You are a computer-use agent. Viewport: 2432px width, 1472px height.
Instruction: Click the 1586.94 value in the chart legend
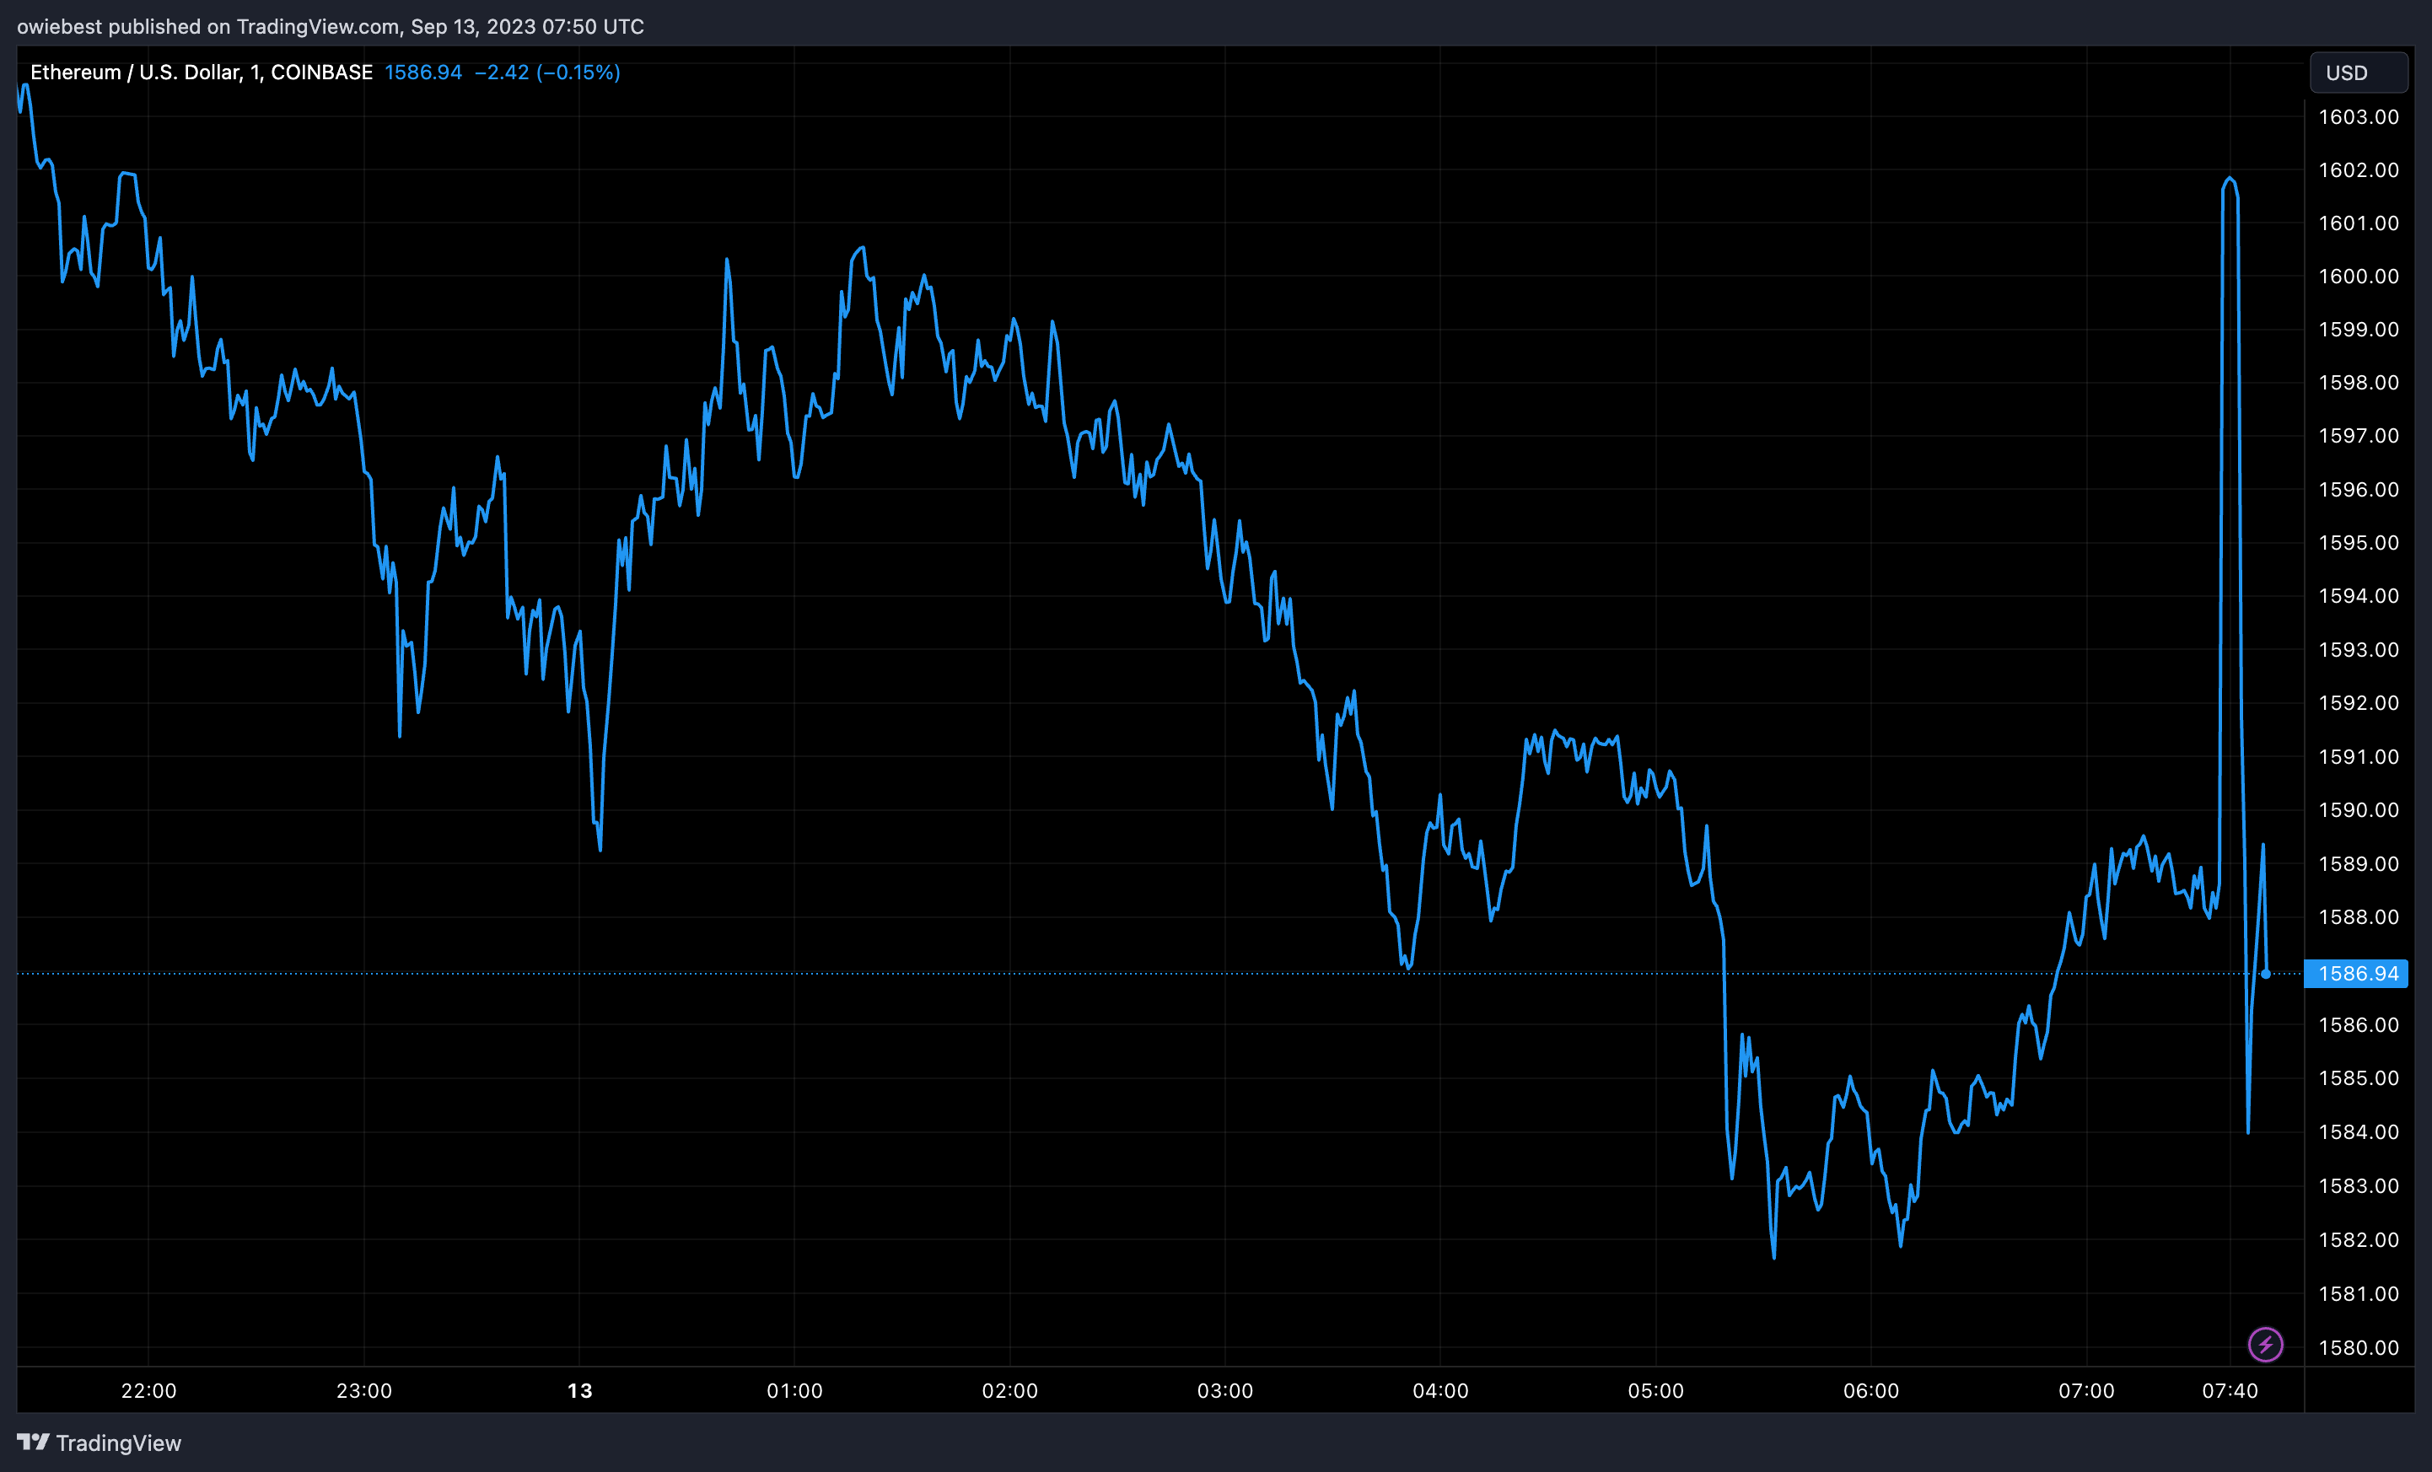point(423,72)
